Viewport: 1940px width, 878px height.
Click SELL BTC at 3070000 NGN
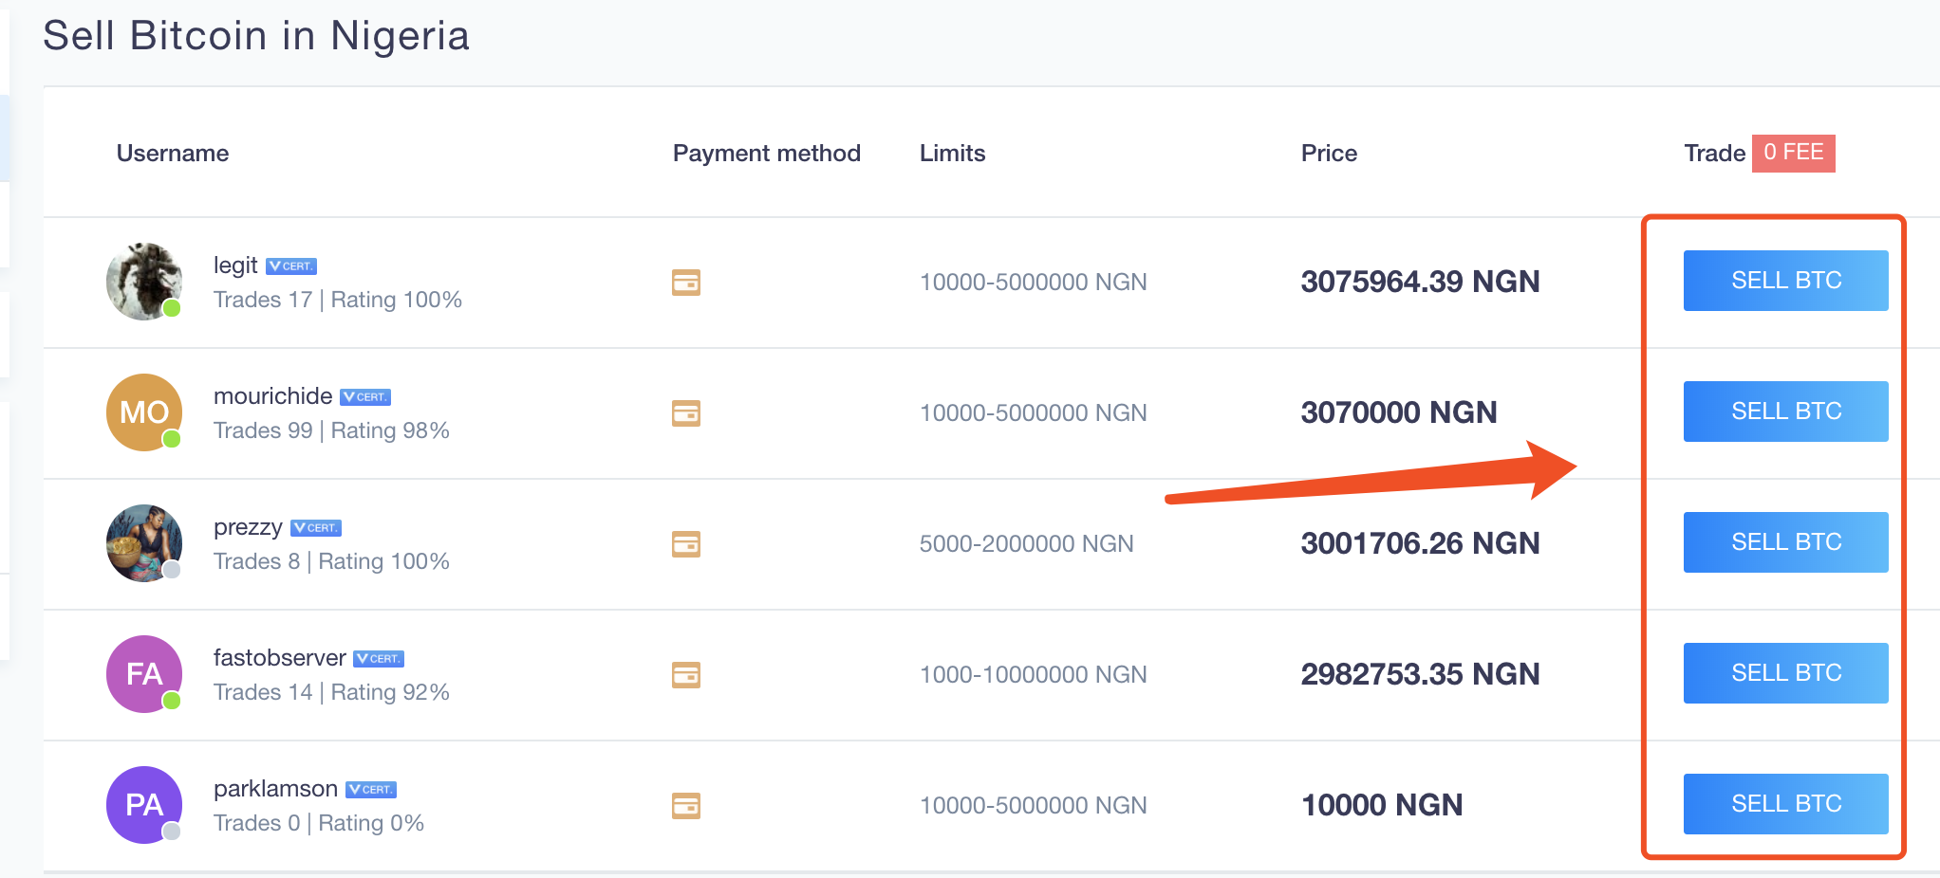coord(1785,412)
